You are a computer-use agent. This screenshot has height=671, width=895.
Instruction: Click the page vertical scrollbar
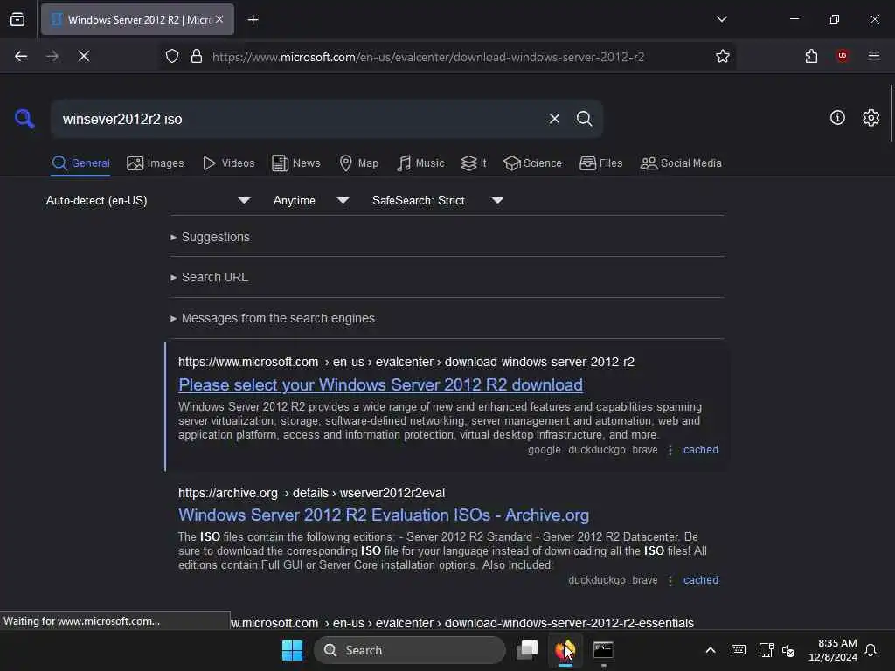point(891,113)
